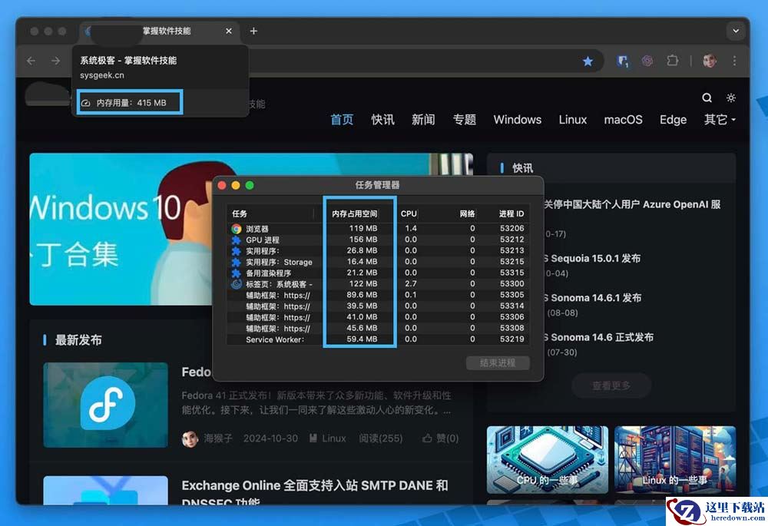Expand the 其它 dropdown menu
768x526 pixels.
(720, 120)
